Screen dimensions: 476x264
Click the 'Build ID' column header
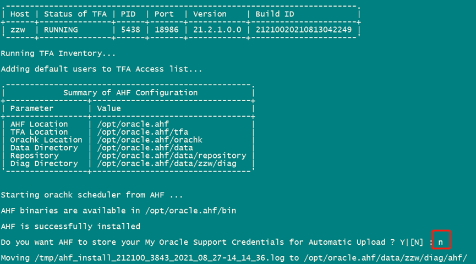tap(275, 14)
